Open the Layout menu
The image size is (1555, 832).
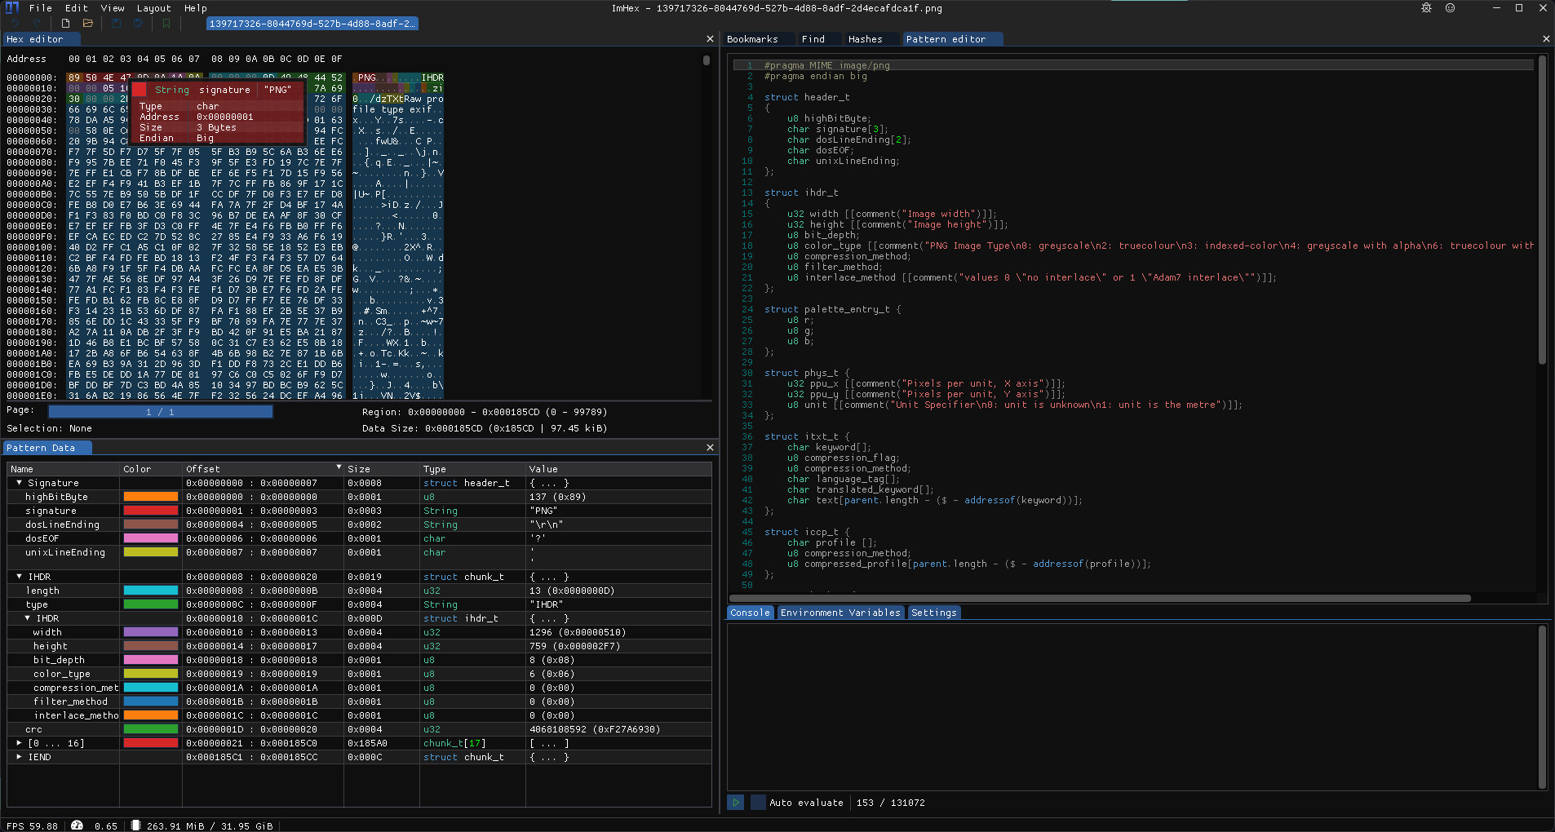pos(154,8)
